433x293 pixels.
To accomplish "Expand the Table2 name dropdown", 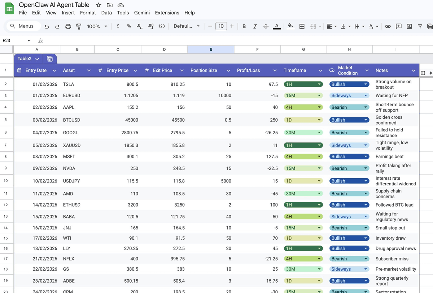I will pos(37,59).
